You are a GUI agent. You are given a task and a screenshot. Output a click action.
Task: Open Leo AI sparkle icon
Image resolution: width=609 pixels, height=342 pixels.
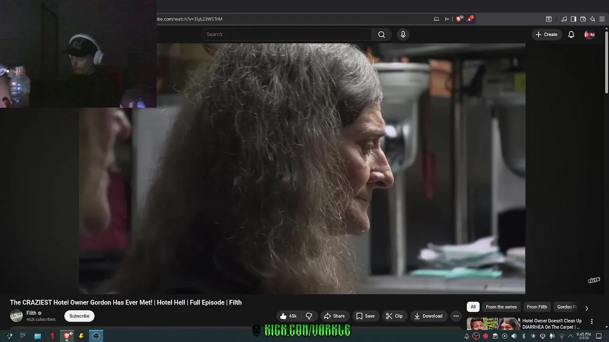click(592, 19)
